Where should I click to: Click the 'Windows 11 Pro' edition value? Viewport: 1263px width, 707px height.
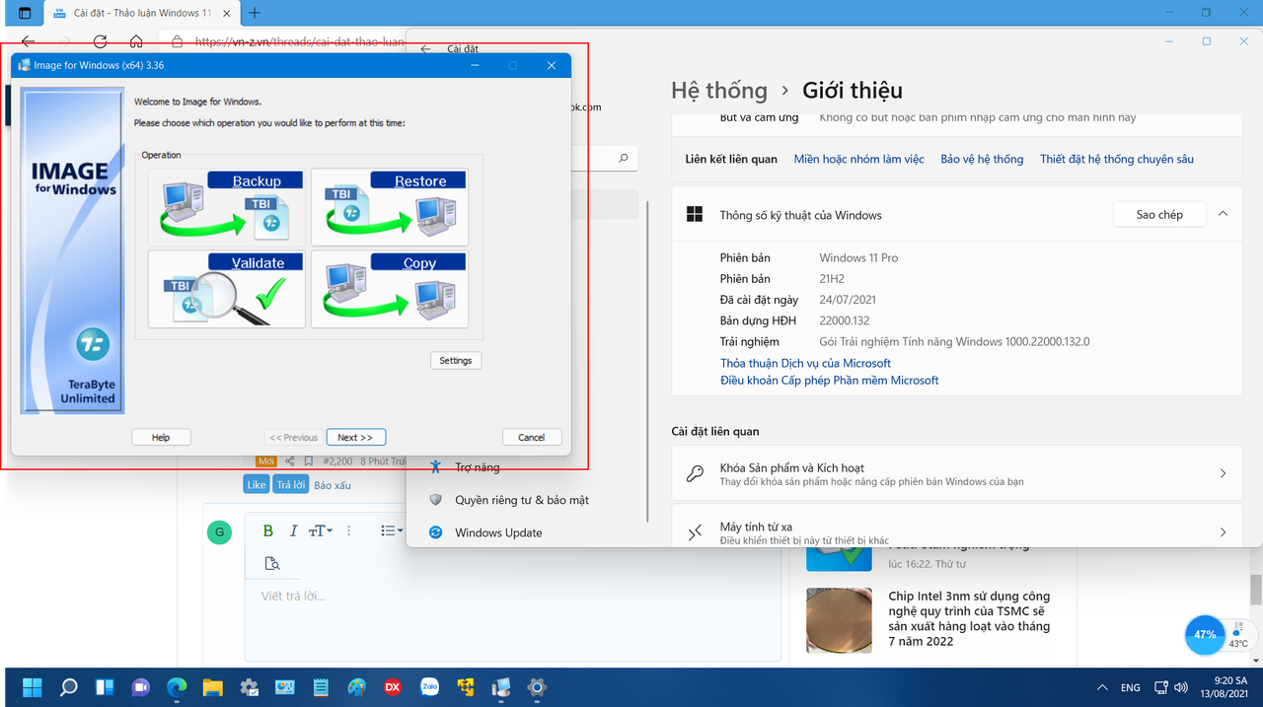(858, 257)
